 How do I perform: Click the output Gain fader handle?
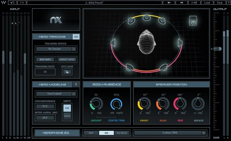click(x=218, y=49)
